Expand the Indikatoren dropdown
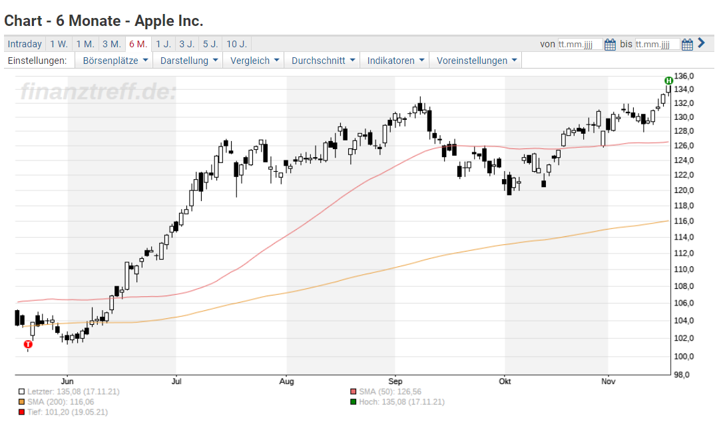The height and width of the screenshot is (426, 725). 395,61
